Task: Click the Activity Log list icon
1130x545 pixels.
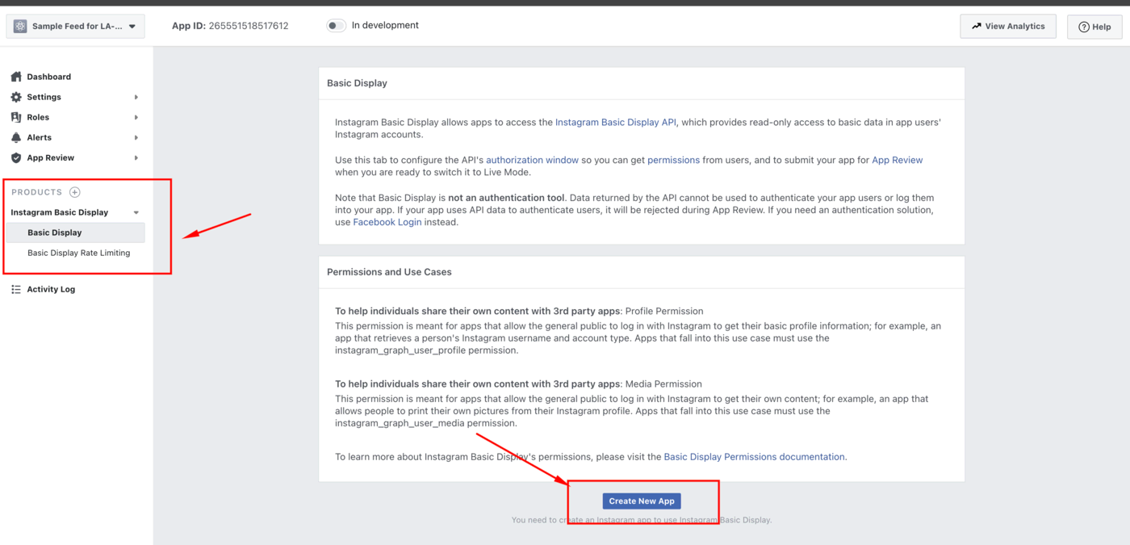Action: (x=16, y=289)
